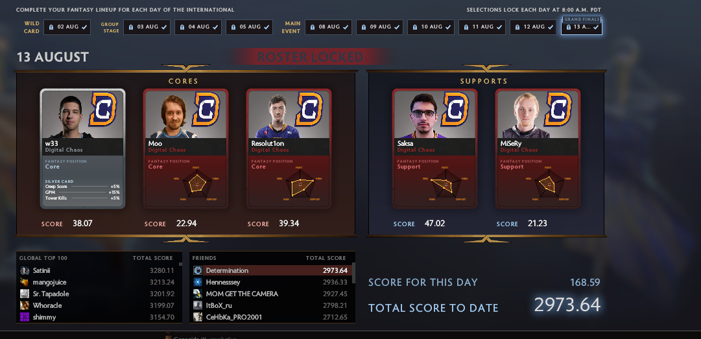This screenshot has height=339, width=701.
Task: Click Determination's avatar in Friends list
Action: point(198,271)
